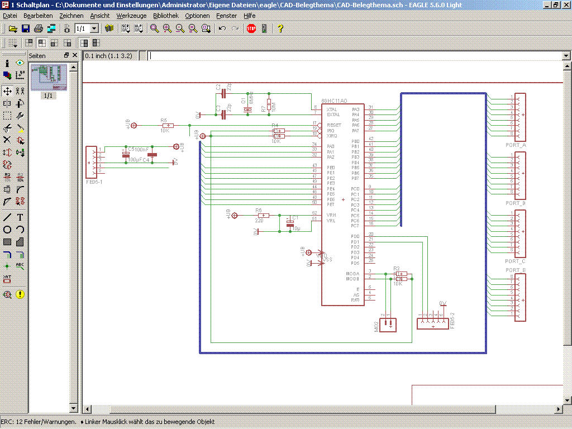The height and width of the screenshot is (429, 572).
Task: Select sheet 1/1 thumbnail in Seiten panel
Action: pos(49,77)
